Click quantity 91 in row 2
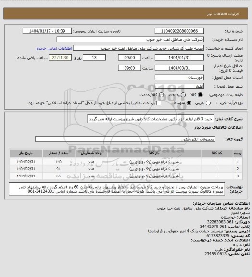252x277 pixels. pyautogui.click(x=59, y=169)
